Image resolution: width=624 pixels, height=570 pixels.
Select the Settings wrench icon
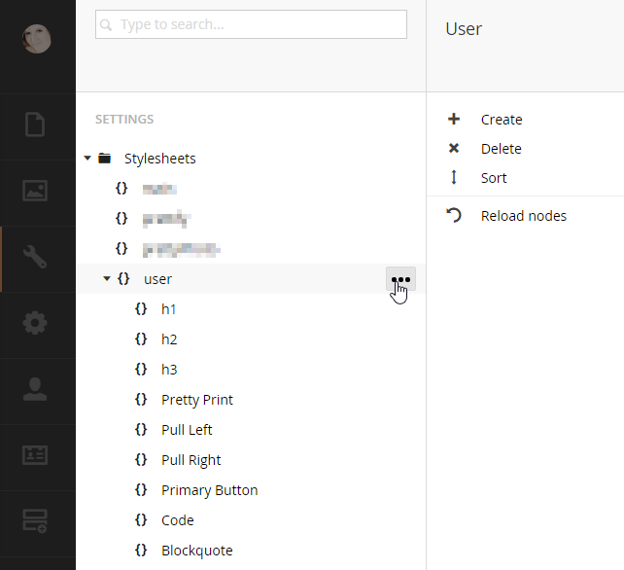click(36, 258)
